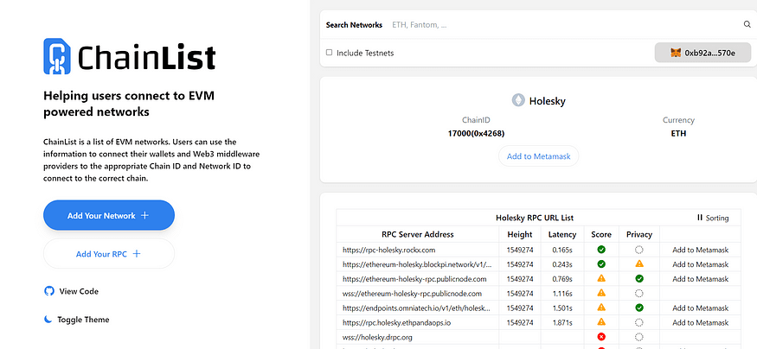Click the moon icon for theme
The width and height of the screenshot is (757, 349).
point(48,319)
